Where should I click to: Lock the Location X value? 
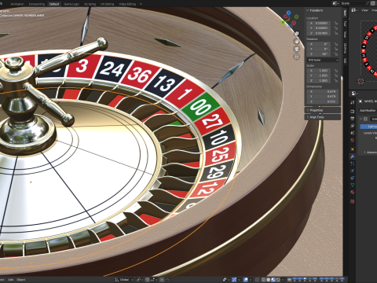point(336,23)
